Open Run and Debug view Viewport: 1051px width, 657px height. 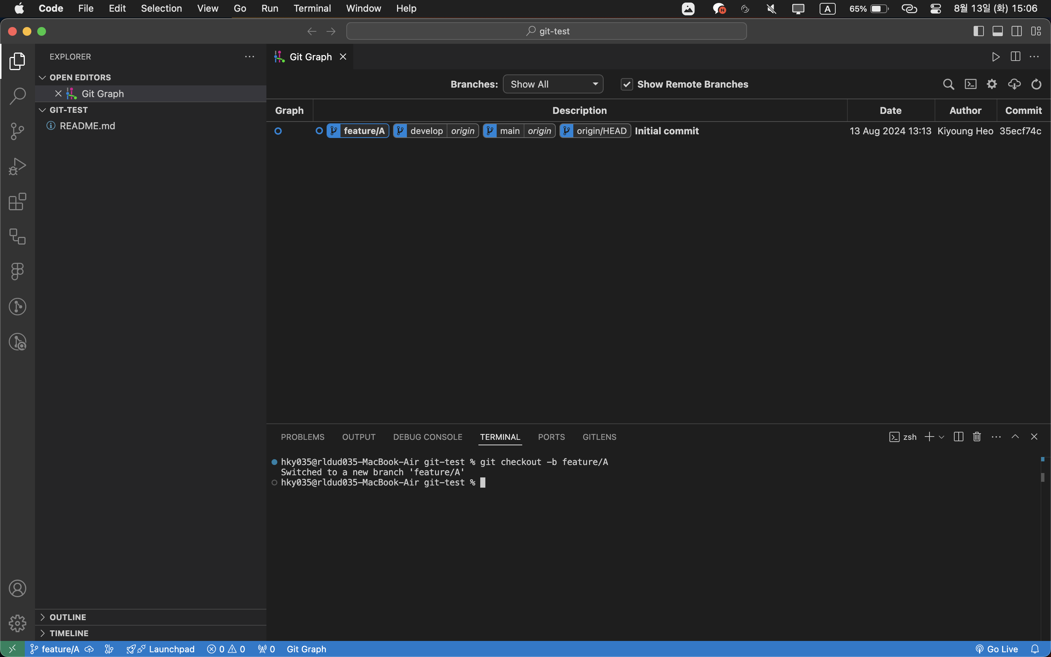[x=18, y=166]
